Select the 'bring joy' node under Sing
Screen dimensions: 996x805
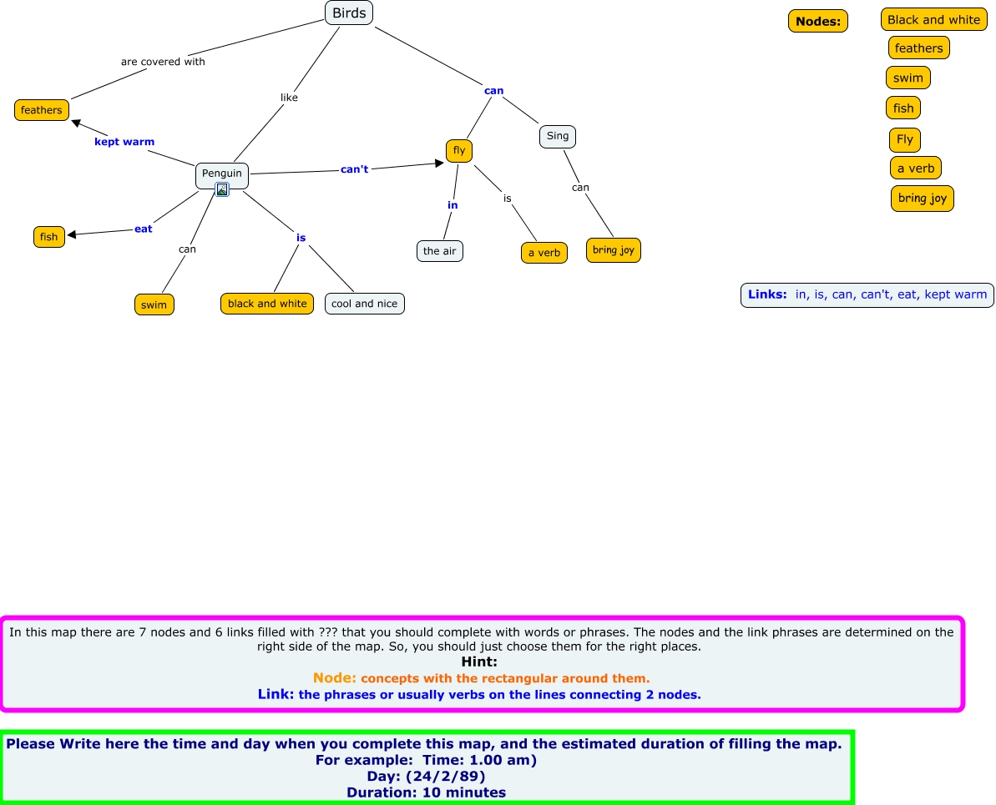pos(614,250)
